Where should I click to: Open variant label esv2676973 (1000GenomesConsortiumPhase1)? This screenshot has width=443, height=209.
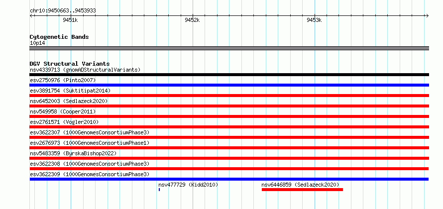[x=90, y=143]
